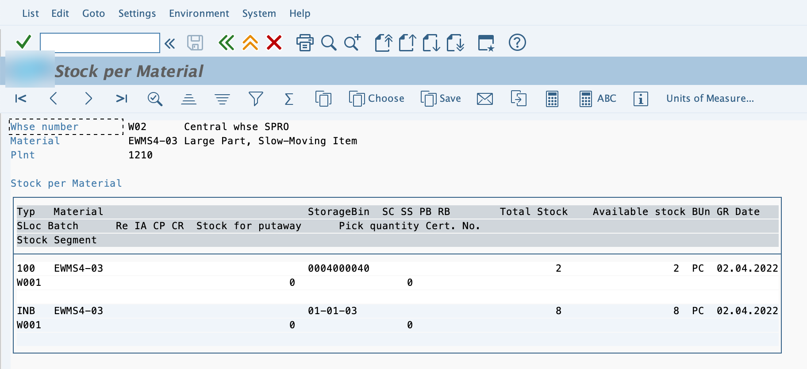Click the Choose button
This screenshot has width=807, height=369.
pos(377,99)
